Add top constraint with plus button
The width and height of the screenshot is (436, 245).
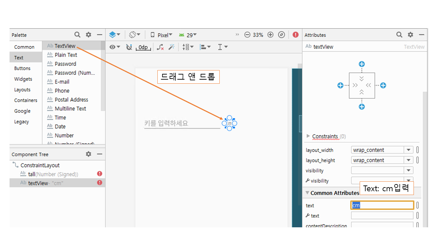tap(362, 64)
